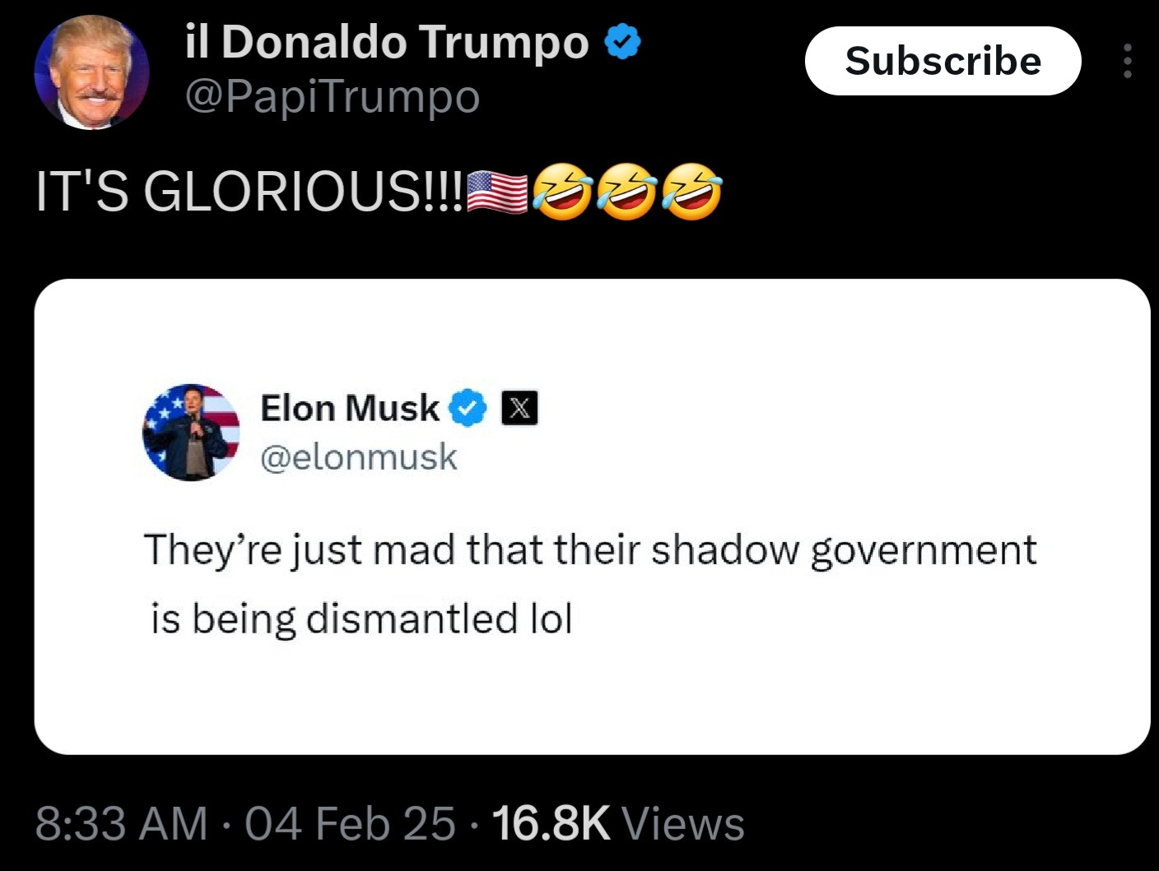Click Elon Musk's blue verified checkmark
Screen dimensions: 1159x871
point(468,408)
